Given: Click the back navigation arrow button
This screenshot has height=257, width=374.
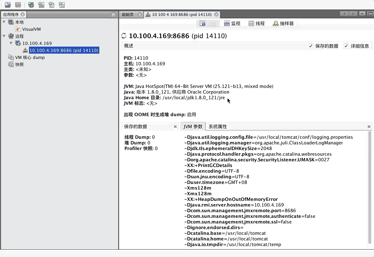Looking at the screenshot, I should point(344,13).
